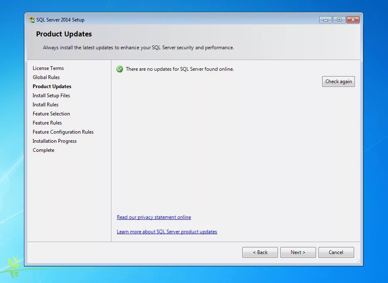Select the Product Updates step in the sidebar
This screenshot has width=388, height=283.
[x=52, y=86]
